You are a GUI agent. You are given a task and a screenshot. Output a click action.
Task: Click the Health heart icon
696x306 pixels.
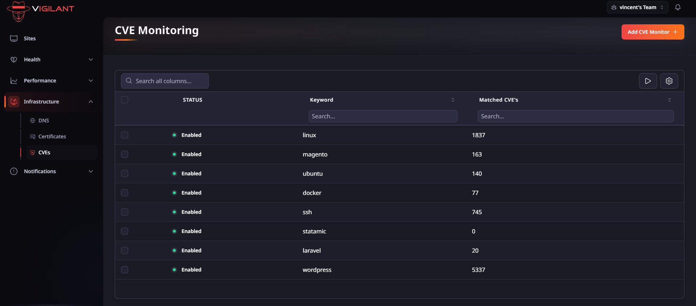pyautogui.click(x=14, y=60)
